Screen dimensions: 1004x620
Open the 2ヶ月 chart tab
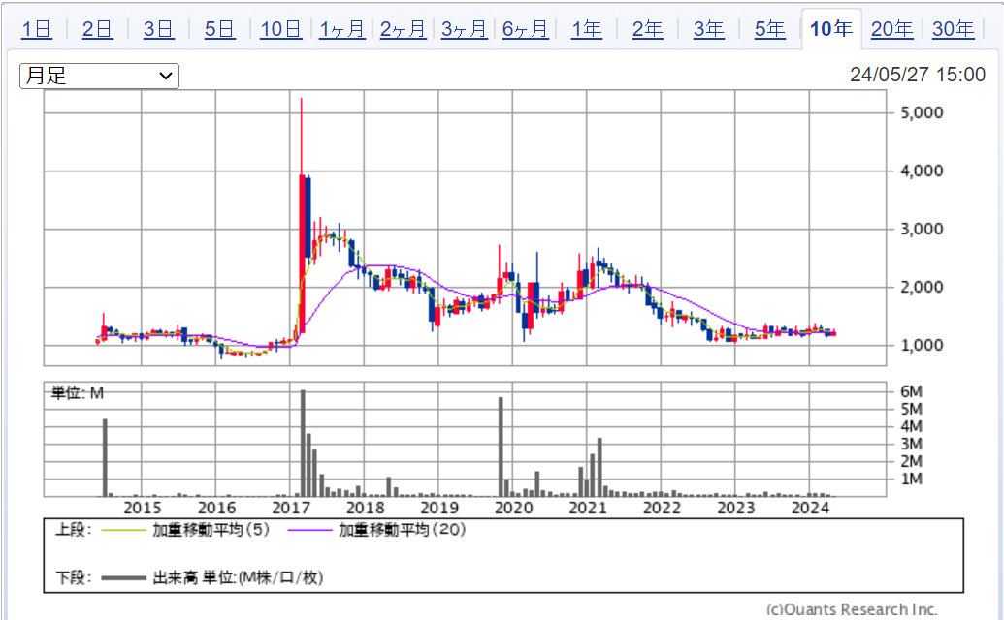tap(404, 29)
